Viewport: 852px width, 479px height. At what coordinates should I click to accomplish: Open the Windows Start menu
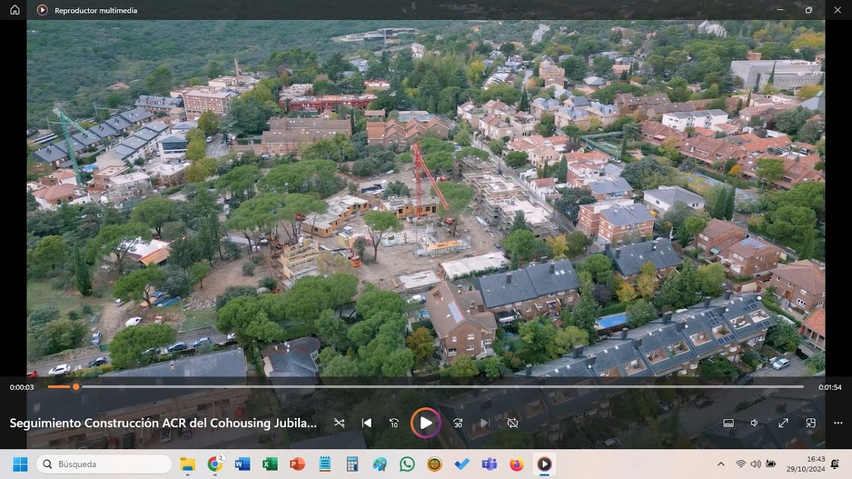20,464
